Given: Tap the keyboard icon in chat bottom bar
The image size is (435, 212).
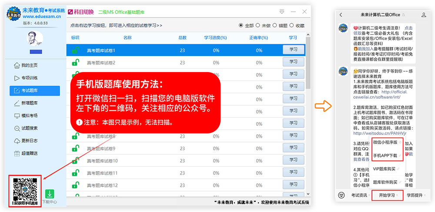Looking at the screenshot, I should (x=341, y=195).
